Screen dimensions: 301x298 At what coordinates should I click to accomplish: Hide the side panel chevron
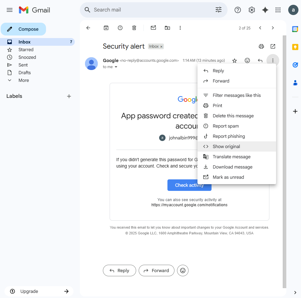pyautogui.click(x=295, y=293)
